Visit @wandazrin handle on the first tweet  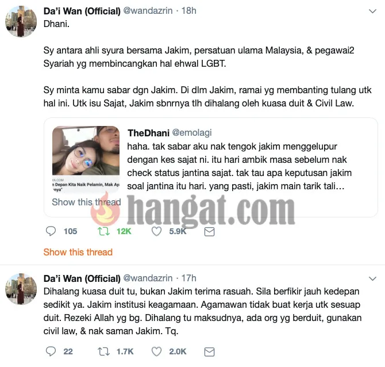point(148,10)
